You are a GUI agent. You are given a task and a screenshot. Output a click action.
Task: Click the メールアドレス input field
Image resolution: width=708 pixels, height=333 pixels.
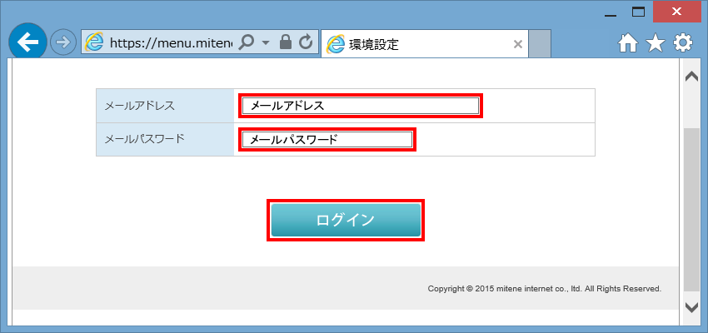(361, 106)
